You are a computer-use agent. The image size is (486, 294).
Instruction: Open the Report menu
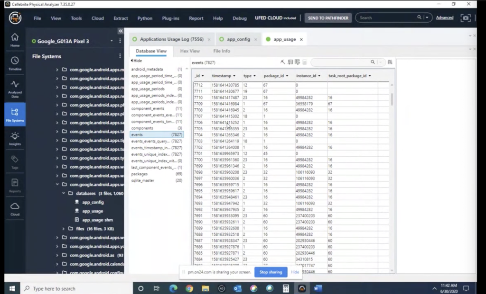pyautogui.click(x=196, y=18)
